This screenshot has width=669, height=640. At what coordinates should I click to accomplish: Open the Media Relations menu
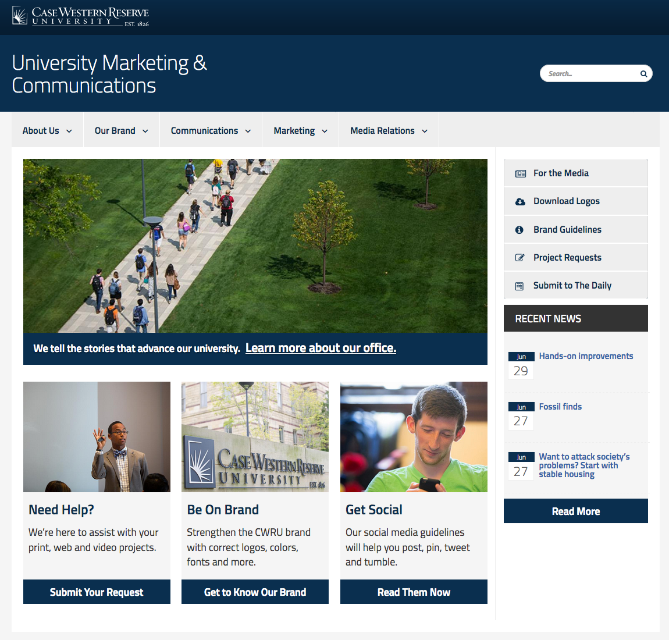(x=389, y=130)
